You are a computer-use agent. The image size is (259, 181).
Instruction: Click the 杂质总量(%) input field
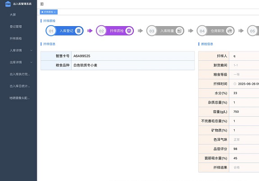coord(244,102)
